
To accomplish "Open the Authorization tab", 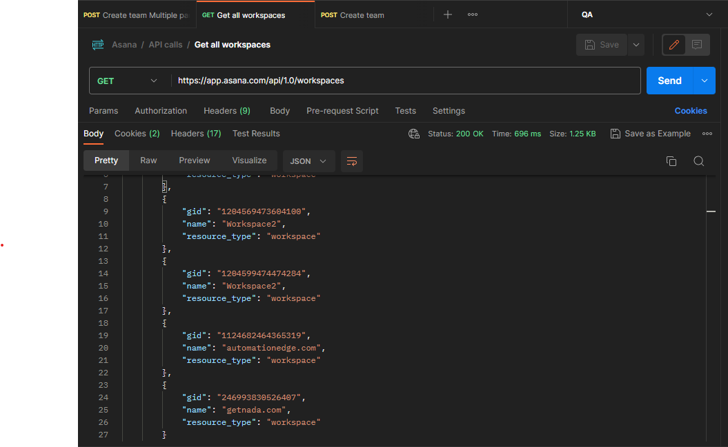I will click(x=161, y=111).
